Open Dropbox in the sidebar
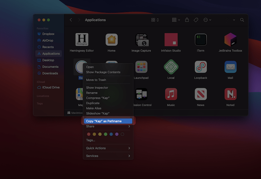The image size is (261, 179). 48,34
